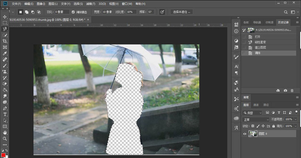Open the 正常 blend mode dropdown
This screenshot has width=301, height=158.
tap(256, 119)
